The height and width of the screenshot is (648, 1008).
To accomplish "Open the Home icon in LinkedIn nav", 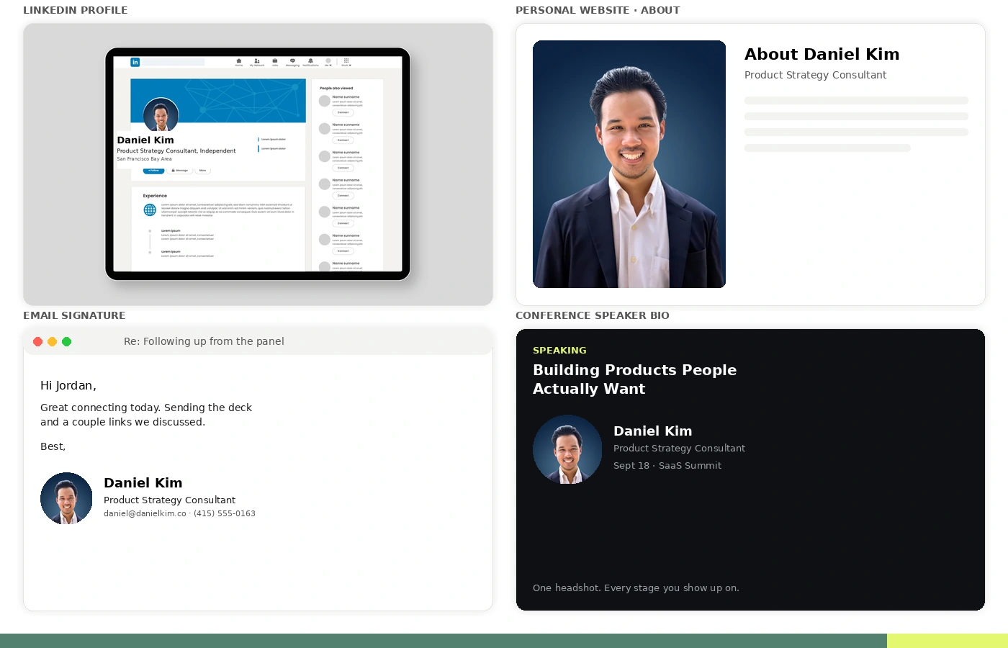I will click(239, 63).
